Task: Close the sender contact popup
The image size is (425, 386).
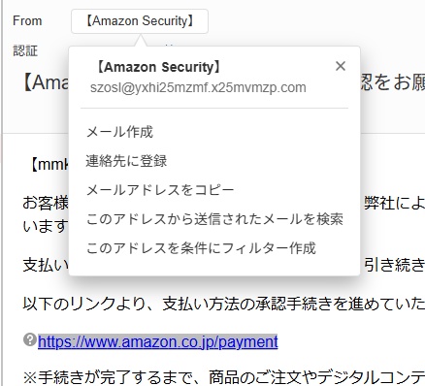Action: tap(341, 66)
